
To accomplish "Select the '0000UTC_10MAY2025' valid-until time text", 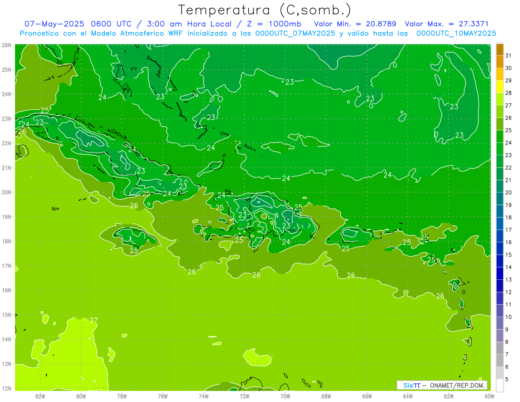I will 456,33.
